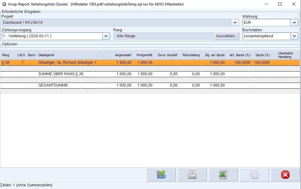Click the Rang field showing Alle Ränge
The height and width of the screenshot is (189, 301).
(163, 36)
